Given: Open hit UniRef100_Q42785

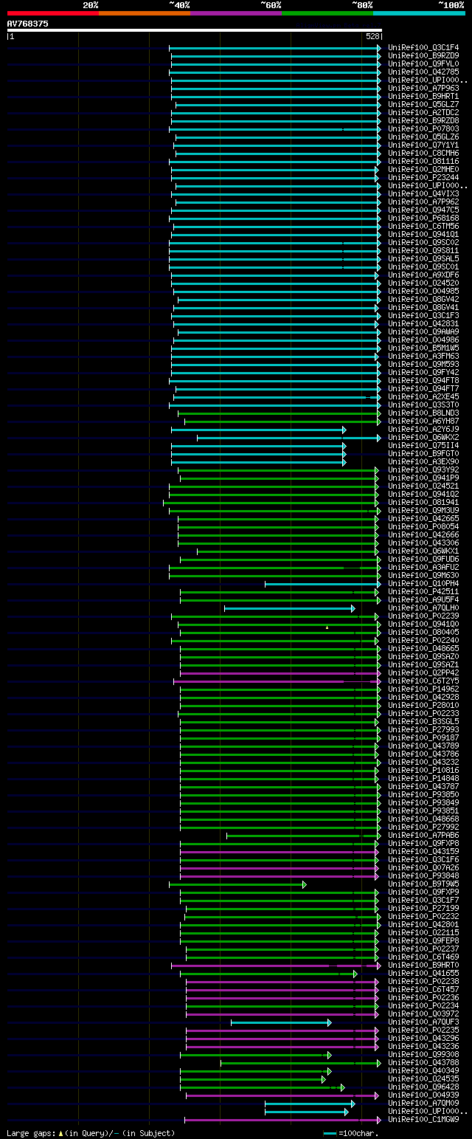Looking at the screenshot, I should click(x=423, y=72).
